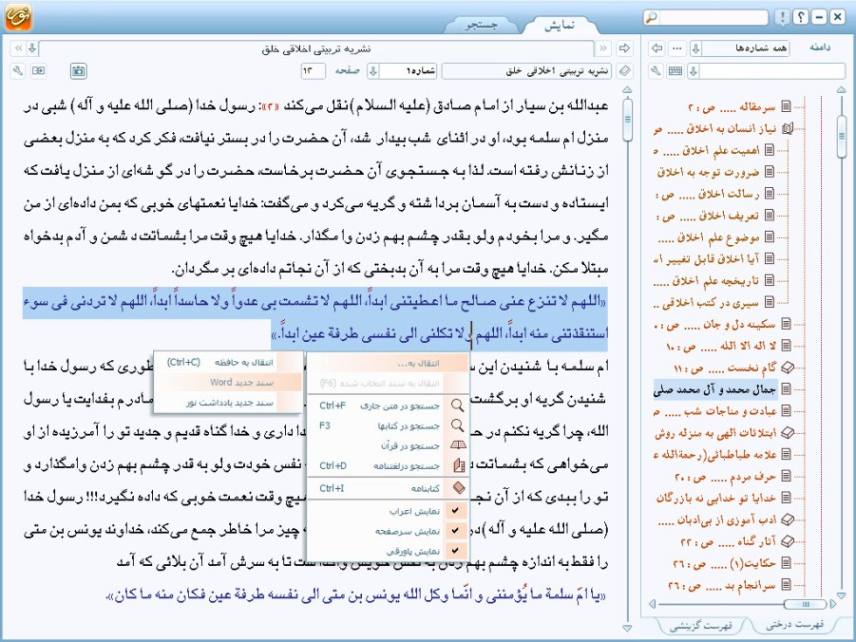Choose سند جدید یادداشت نور in submenu

click(229, 403)
